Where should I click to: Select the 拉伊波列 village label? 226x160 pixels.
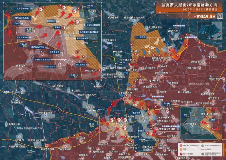pyautogui.click(x=19, y=140)
